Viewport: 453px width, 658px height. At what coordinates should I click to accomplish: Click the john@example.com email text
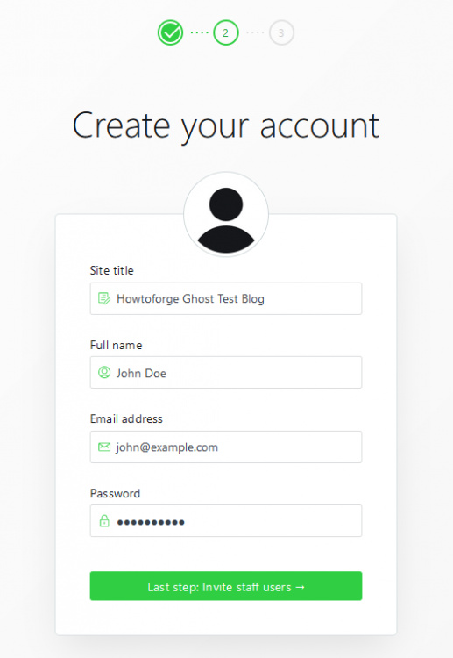167,447
